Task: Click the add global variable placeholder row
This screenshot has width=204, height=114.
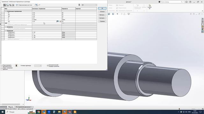Action: coord(18,25)
